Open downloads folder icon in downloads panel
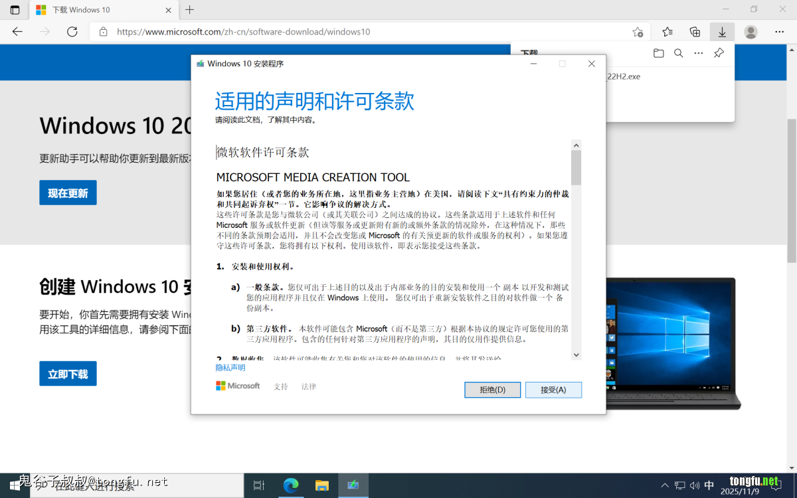 (x=658, y=53)
